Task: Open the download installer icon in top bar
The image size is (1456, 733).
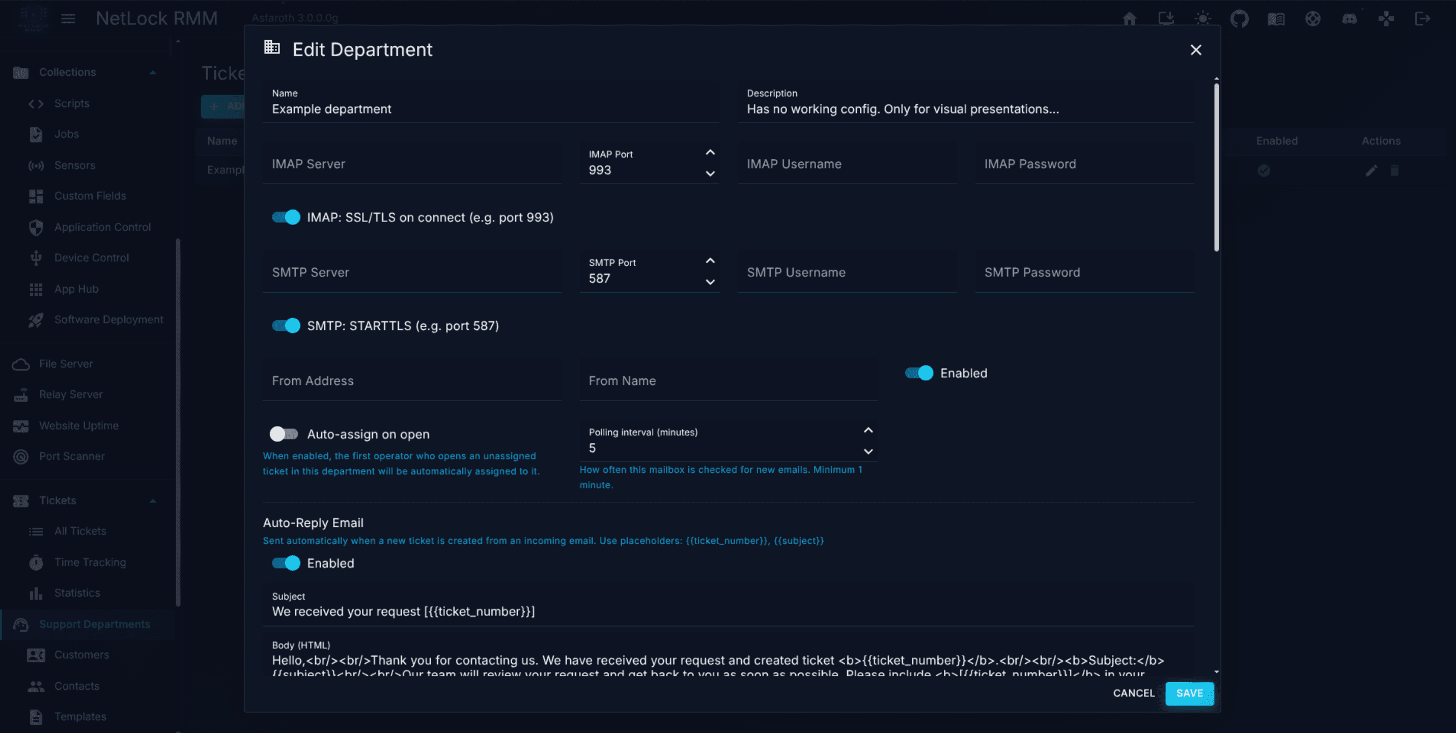Action: coord(1166,19)
